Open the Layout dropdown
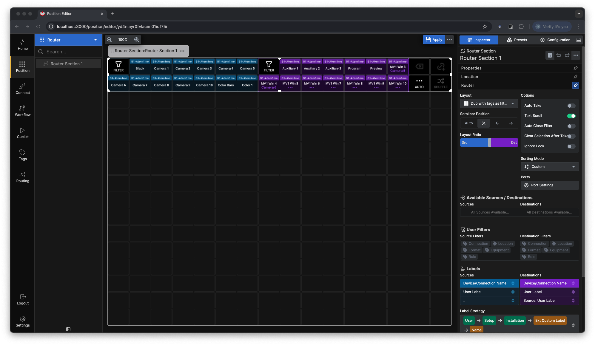595x345 pixels. pos(489,103)
